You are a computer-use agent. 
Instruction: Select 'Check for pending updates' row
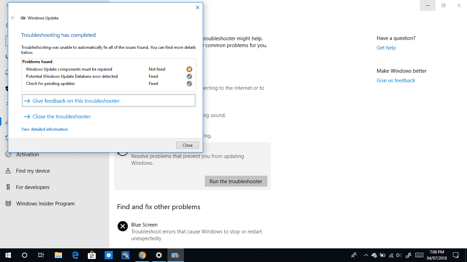[x=109, y=84]
